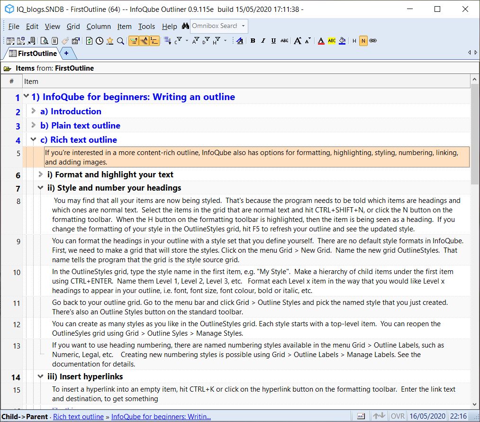Pick the red font color swatch
This screenshot has width=480, height=422.
[x=321, y=41]
